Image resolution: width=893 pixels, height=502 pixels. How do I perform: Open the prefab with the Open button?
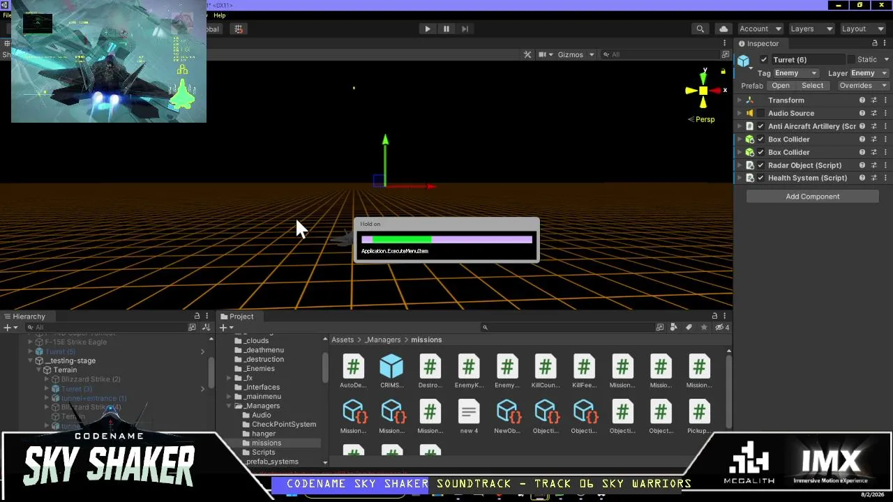[781, 86]
